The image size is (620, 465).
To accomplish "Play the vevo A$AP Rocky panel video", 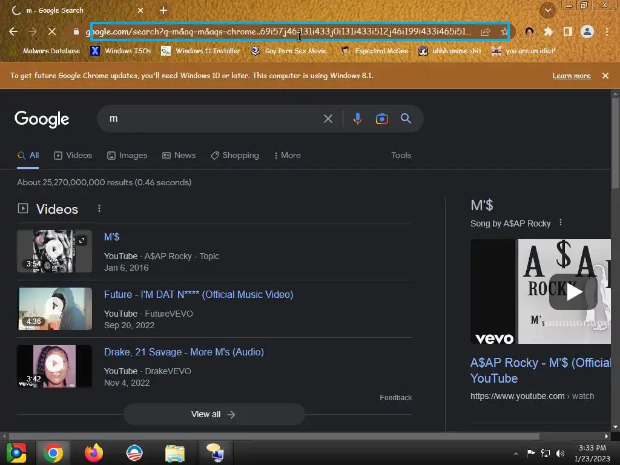I will pyautogui.click(x=573, y=292).
